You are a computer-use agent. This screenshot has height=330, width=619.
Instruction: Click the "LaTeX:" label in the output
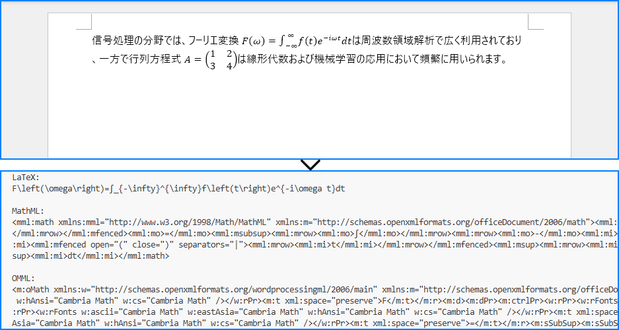coord(26,178)
